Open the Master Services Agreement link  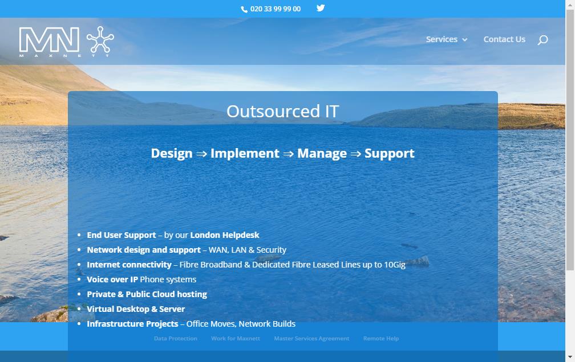[x=311, y=338]
